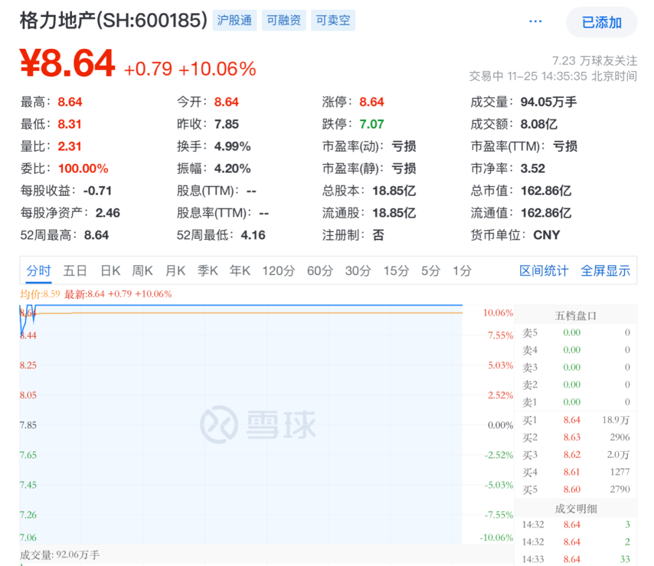Switch to the 五日 chart tab
The image size is (654, 566).
coord(74,271)
